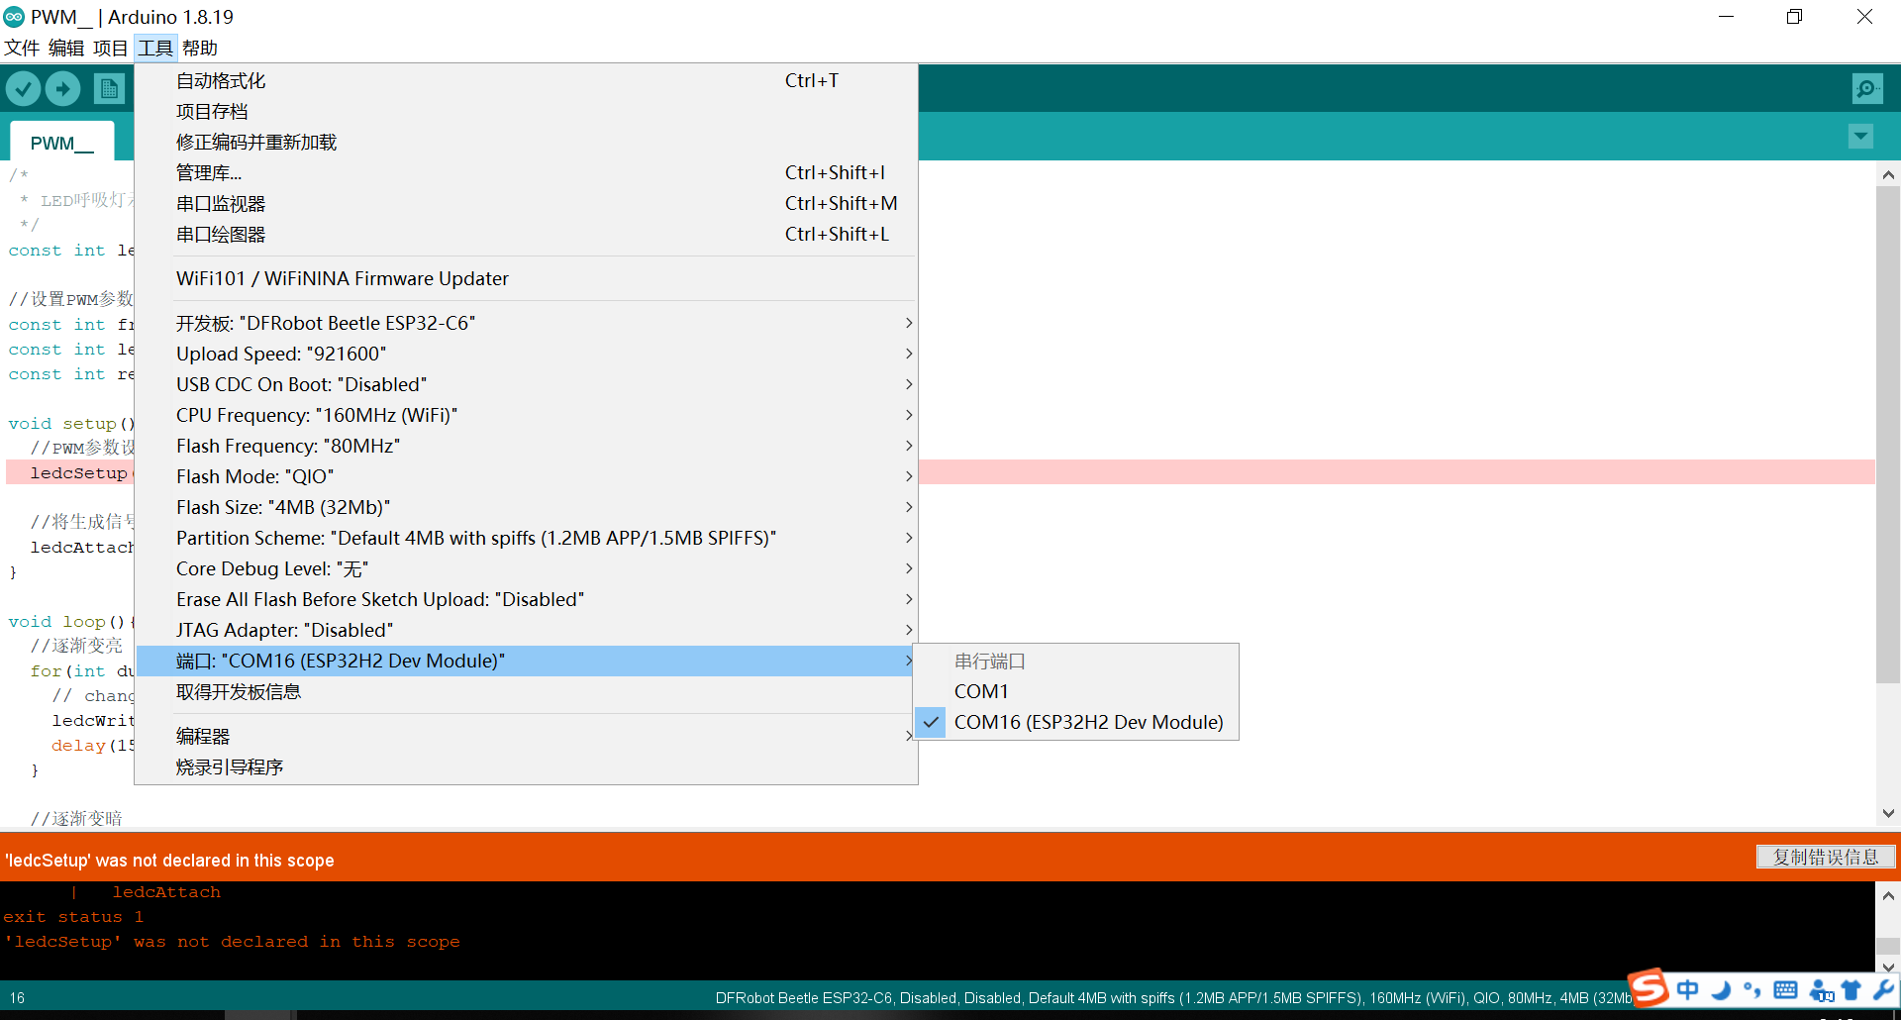Image resolution: width=1901 pixels, height=1020 pixels.
Task: Expand Flash Frequency 80MHz submenu
Action: (526, 446)
